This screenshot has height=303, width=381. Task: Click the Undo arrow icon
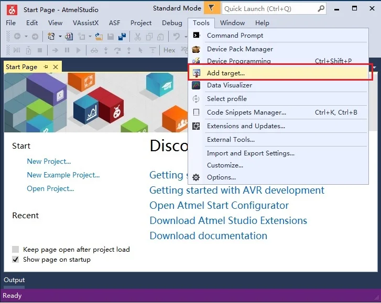176,37
